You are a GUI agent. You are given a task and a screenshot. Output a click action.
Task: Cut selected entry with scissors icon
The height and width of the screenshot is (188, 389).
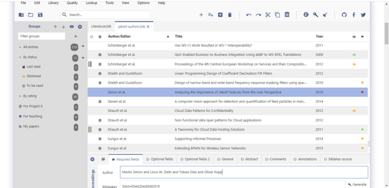click(x=268, y=15)
